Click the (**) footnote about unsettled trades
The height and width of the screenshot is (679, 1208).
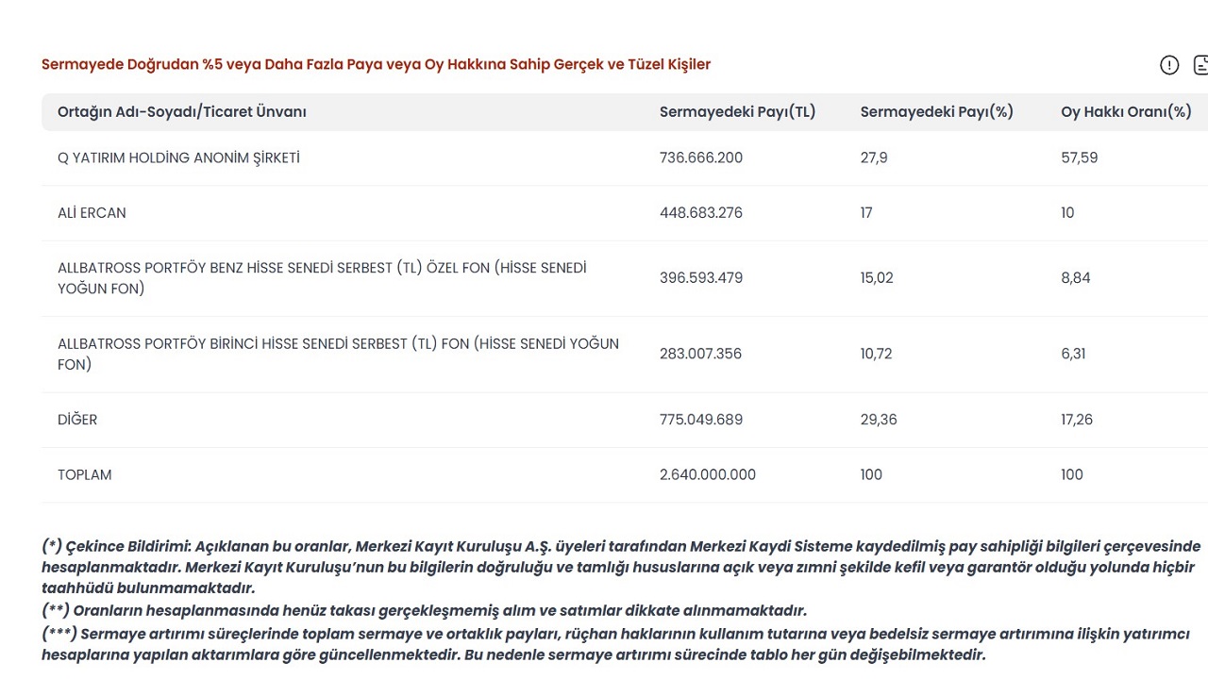click(424, 610)
